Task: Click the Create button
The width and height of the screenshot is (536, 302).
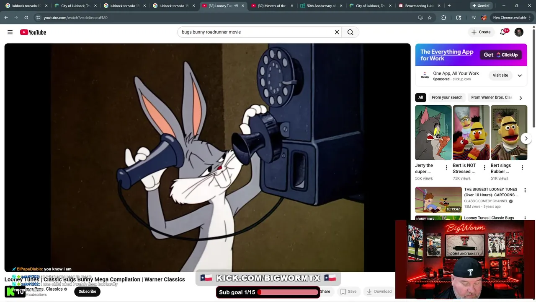Action: 481,32
